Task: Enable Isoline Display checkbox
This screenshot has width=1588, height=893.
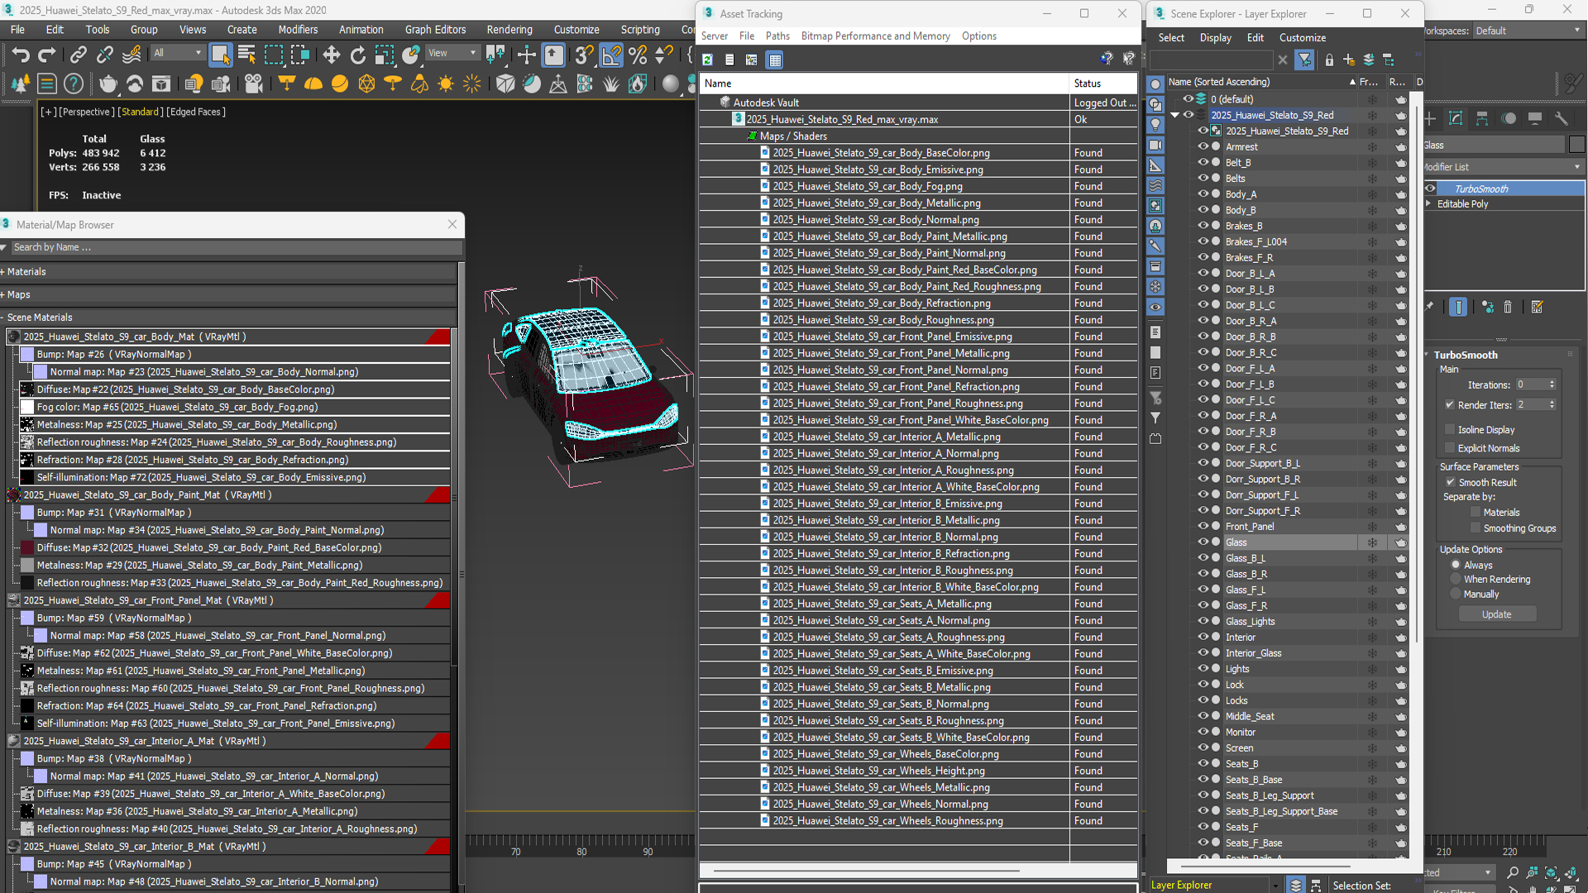Action: [1449, 430]
